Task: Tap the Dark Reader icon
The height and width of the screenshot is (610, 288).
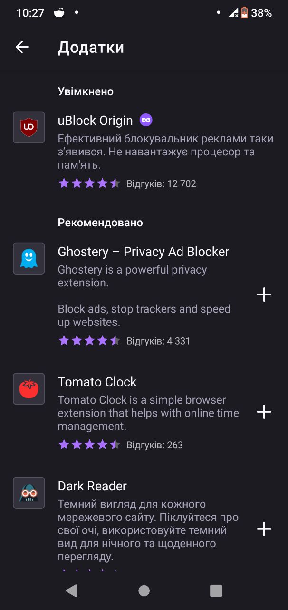Action: click(29, 493)
